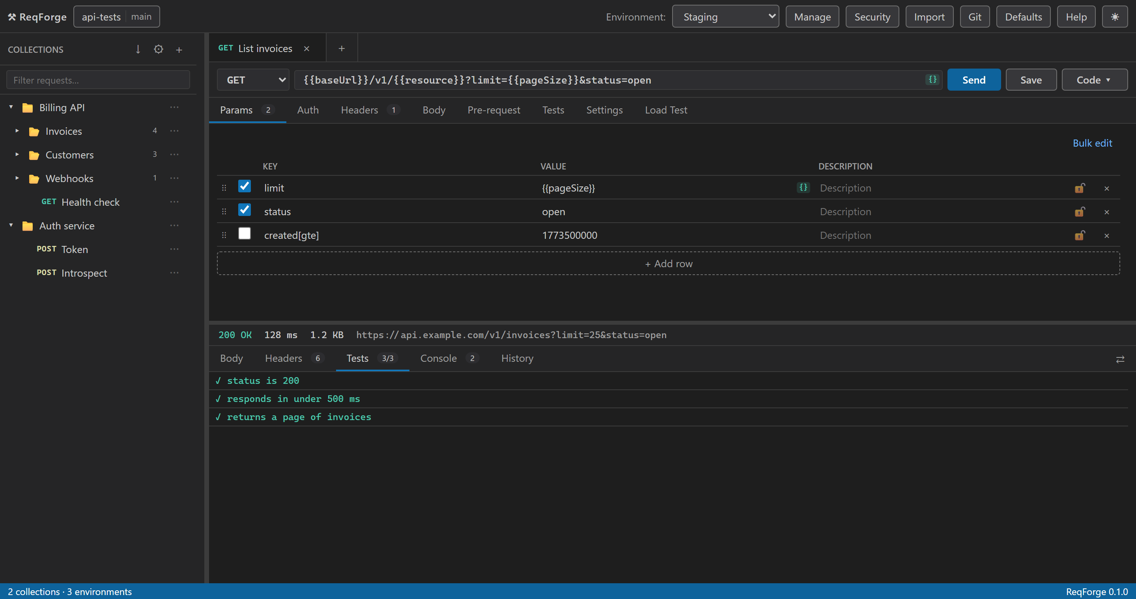Switch to the response Body tab
This screenshot has height=599, width=1136.
click(232, 359)
